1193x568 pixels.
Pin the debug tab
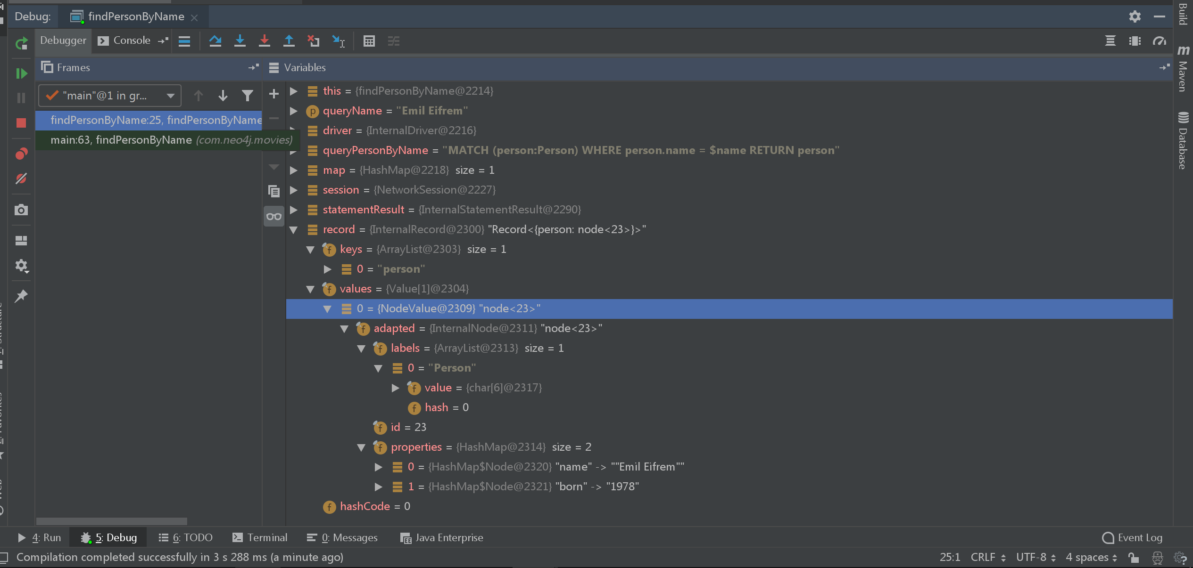tap(21, 296)
